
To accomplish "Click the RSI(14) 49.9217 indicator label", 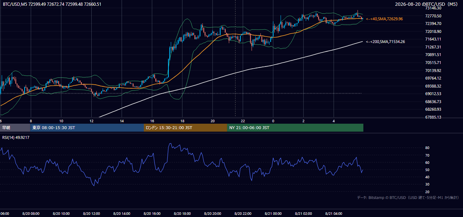I will (x=16, y=137).
